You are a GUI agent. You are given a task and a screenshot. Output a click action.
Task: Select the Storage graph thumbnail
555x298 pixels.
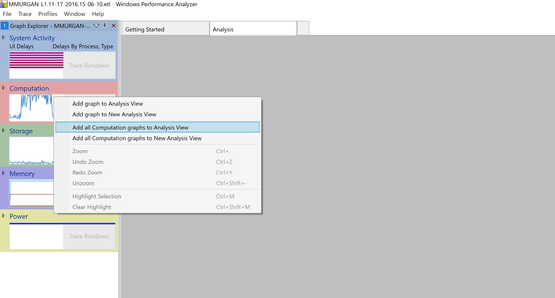tap(31, 150)
